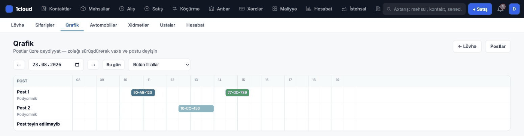Click the 19 hour header

pos(338,80)
